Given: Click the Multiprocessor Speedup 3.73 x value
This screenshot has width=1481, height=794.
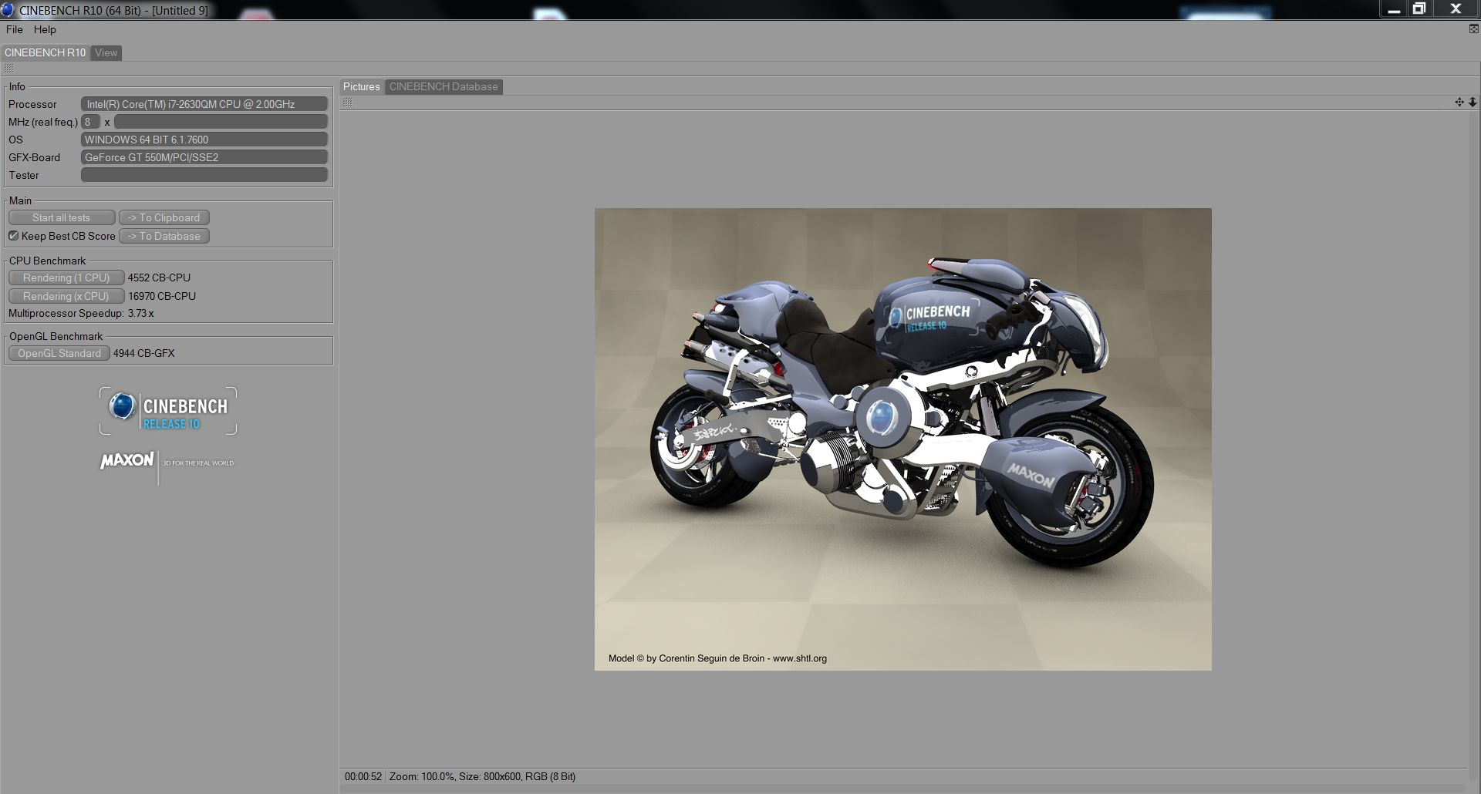Looking at the screenshot, I should point(141,313).
